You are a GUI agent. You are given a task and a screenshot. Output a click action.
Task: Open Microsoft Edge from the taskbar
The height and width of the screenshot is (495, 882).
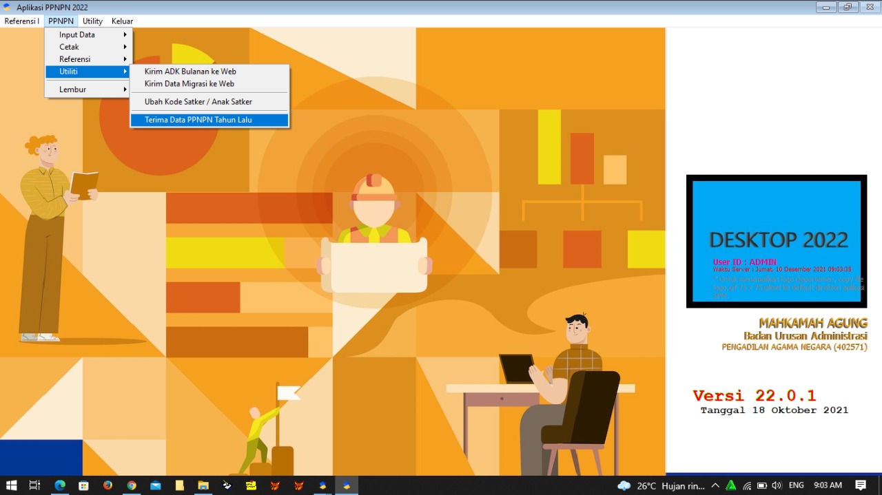pos(59,485)
